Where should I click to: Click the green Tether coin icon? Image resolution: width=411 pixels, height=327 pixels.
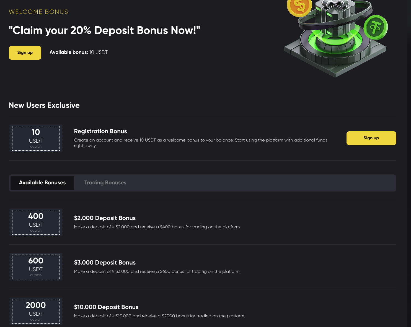click(x=375, y=27)
